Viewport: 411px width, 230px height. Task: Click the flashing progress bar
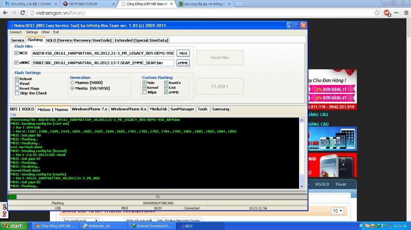pos(157,196)
